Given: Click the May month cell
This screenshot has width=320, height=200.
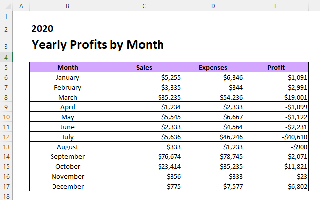Looking at the screenshot, I should (67, 117).
